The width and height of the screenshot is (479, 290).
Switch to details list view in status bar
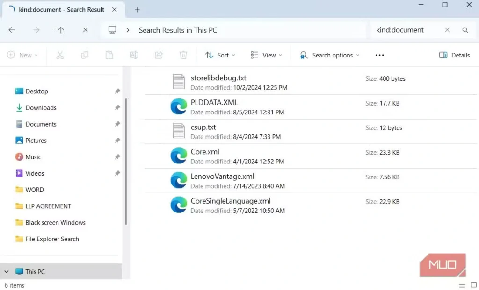pos(462,285)
